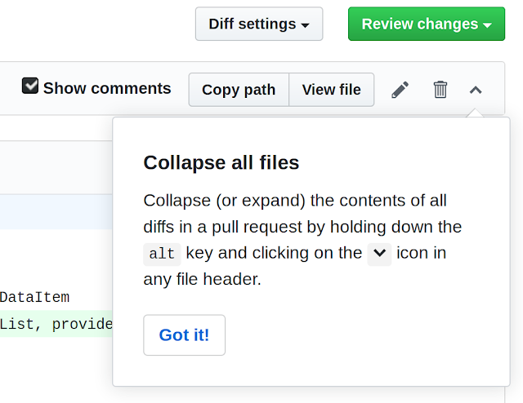This screenshot has width=523, height=403.
Task: Click the Collapse all files heading
Action: [221, 163]
